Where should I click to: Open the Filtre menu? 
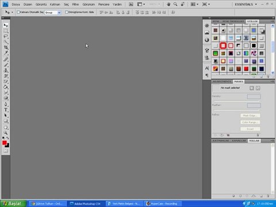75,4
